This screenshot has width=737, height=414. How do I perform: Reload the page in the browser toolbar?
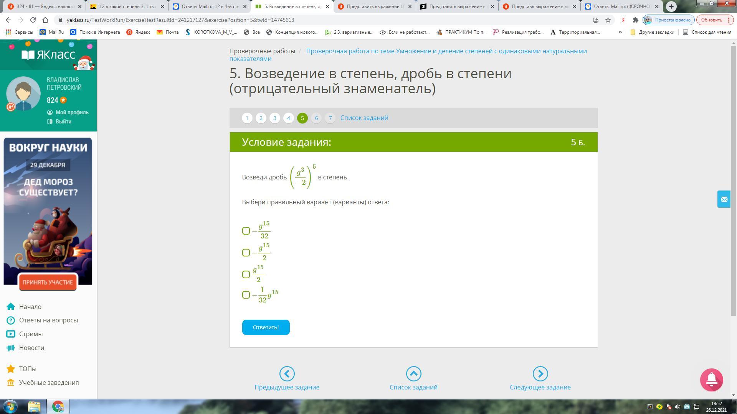[x=33, y=20]
